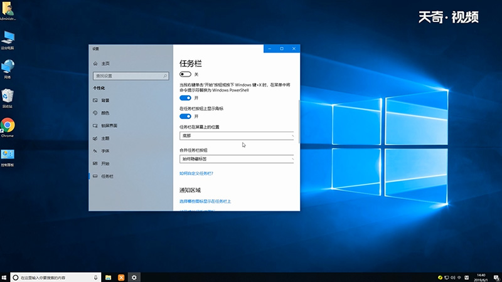Select the 控制面板 Control Panel desktop icon
This screenshot has width=502, height=282.
coord(8,158)
